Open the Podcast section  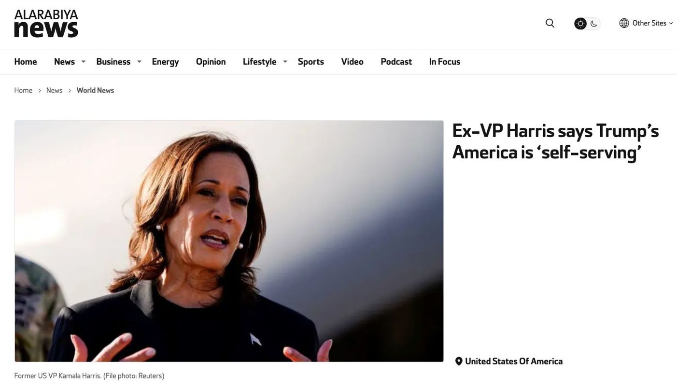[396, 62]
